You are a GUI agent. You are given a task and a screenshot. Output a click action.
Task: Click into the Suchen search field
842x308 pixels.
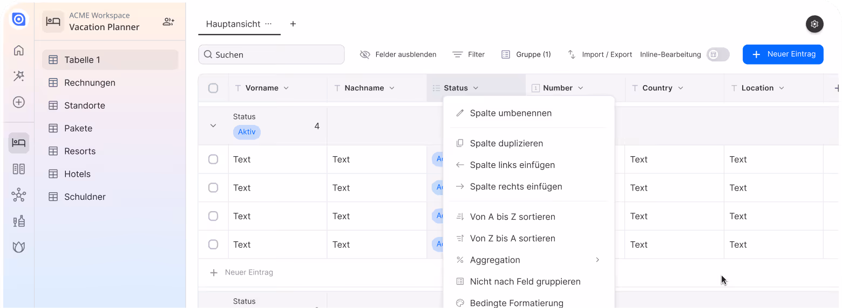coord(271,54)
